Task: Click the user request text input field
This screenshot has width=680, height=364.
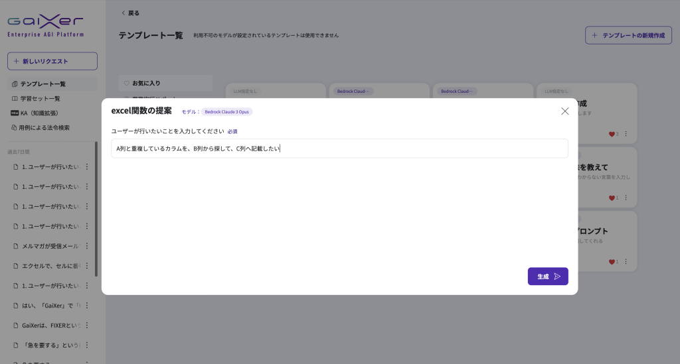Action: pyautogui.click(x=339, y=149)
